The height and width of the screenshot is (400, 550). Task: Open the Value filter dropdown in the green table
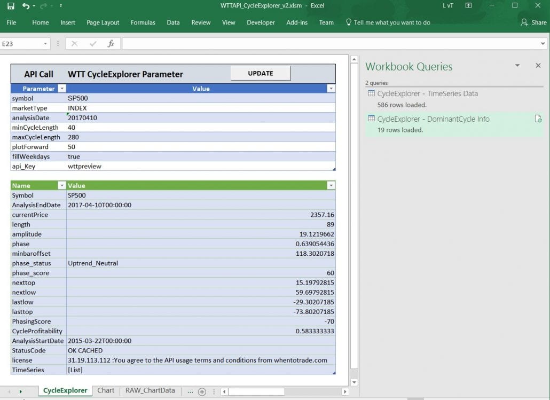[x=332, y=185]
